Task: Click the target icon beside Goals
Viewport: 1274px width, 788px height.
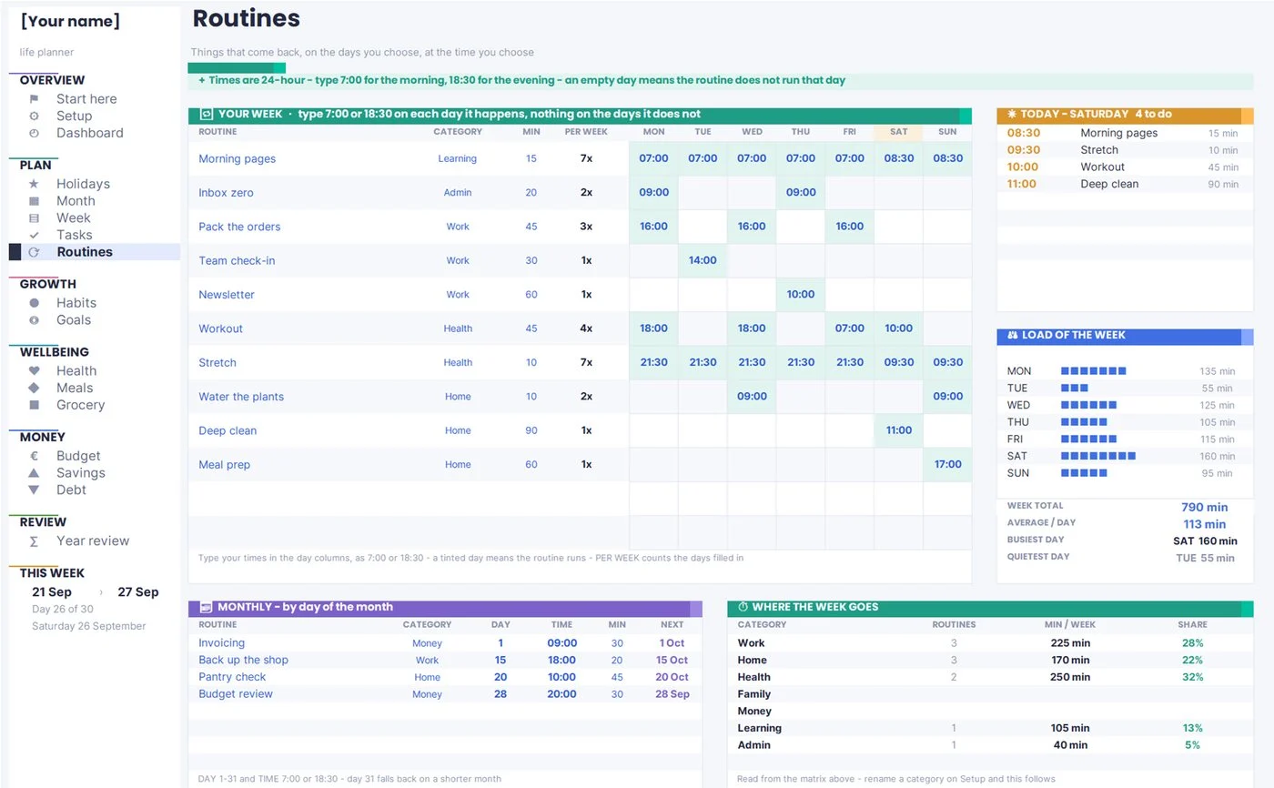Action: [x=34, y=320]
